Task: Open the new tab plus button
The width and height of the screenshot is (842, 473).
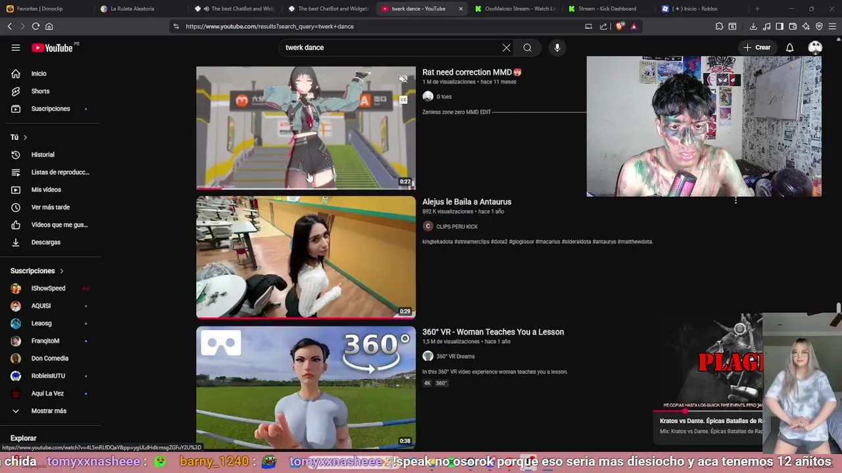Action: click(757, 9)
